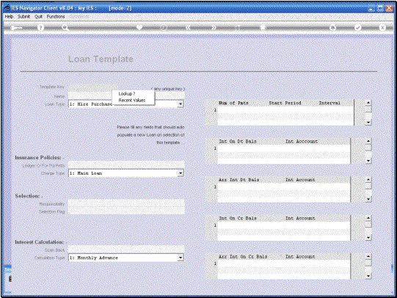
Task: Click scroll down arrow beside Num of Pmts grid
Action: point(368,123)
